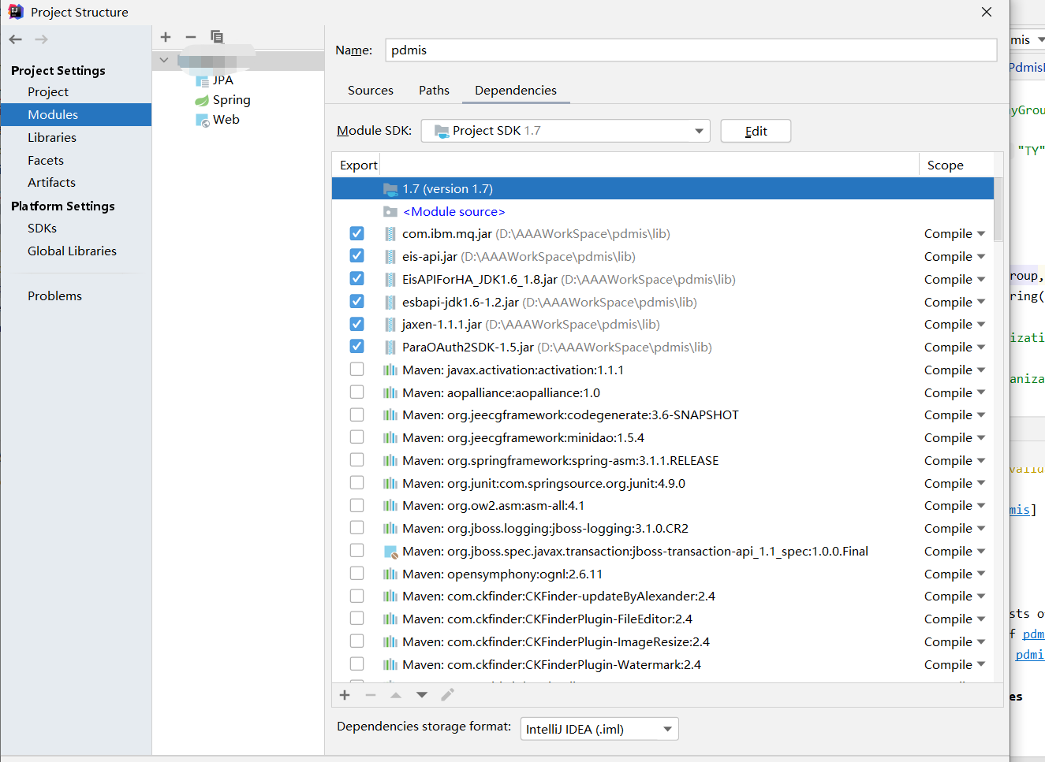Screen dimensions: 1045x762
Task: Add dependency with the bottom plus icon
Action: tap(345, 695)
